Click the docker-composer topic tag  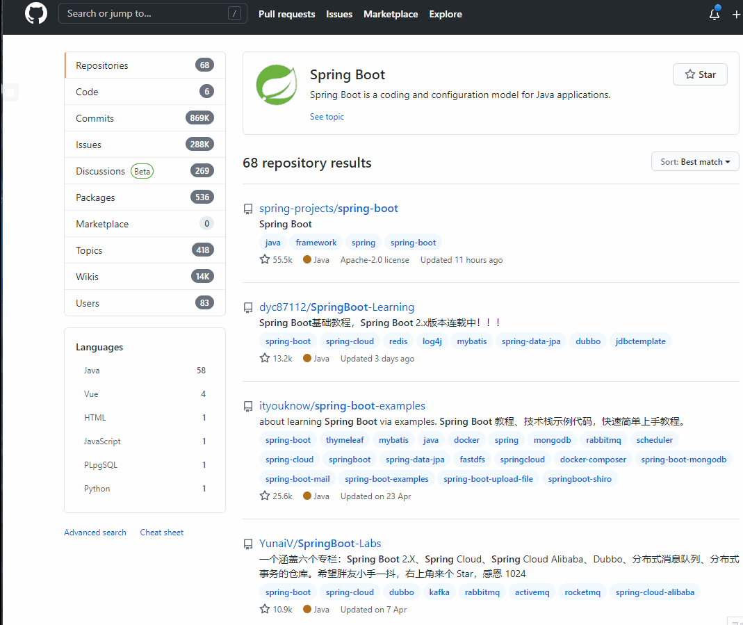(x=593, y=459)
